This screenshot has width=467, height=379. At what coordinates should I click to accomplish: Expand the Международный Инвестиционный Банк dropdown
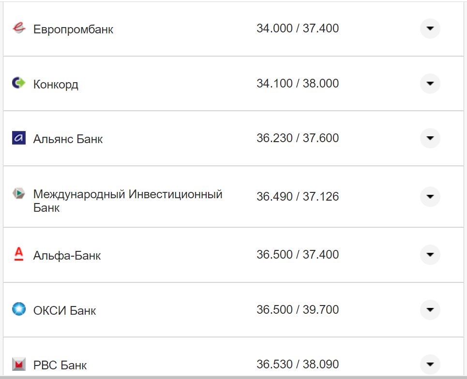[x=430, y=197]
